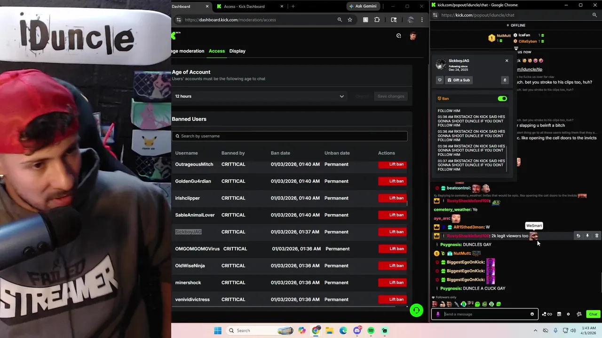Lift ban for OMGOMGOMGVirus
This screenshot has width=602, height=338.
tap(392, 249)
